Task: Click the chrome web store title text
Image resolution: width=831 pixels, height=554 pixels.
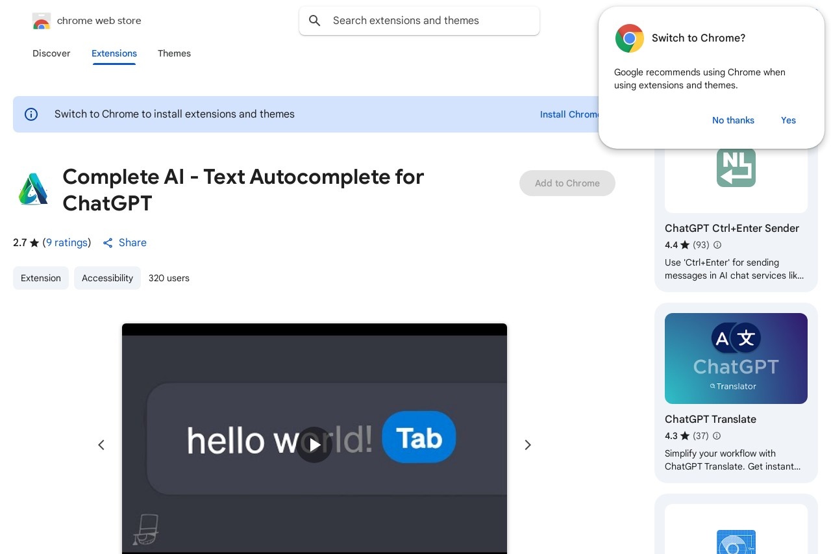Action: point(99,21)
